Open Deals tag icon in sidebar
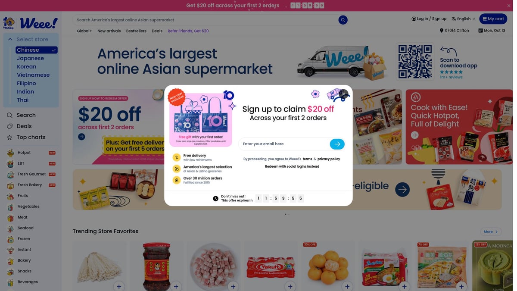Image resolution: width=517 pixels, height=291 pixels. coord(9,126)
